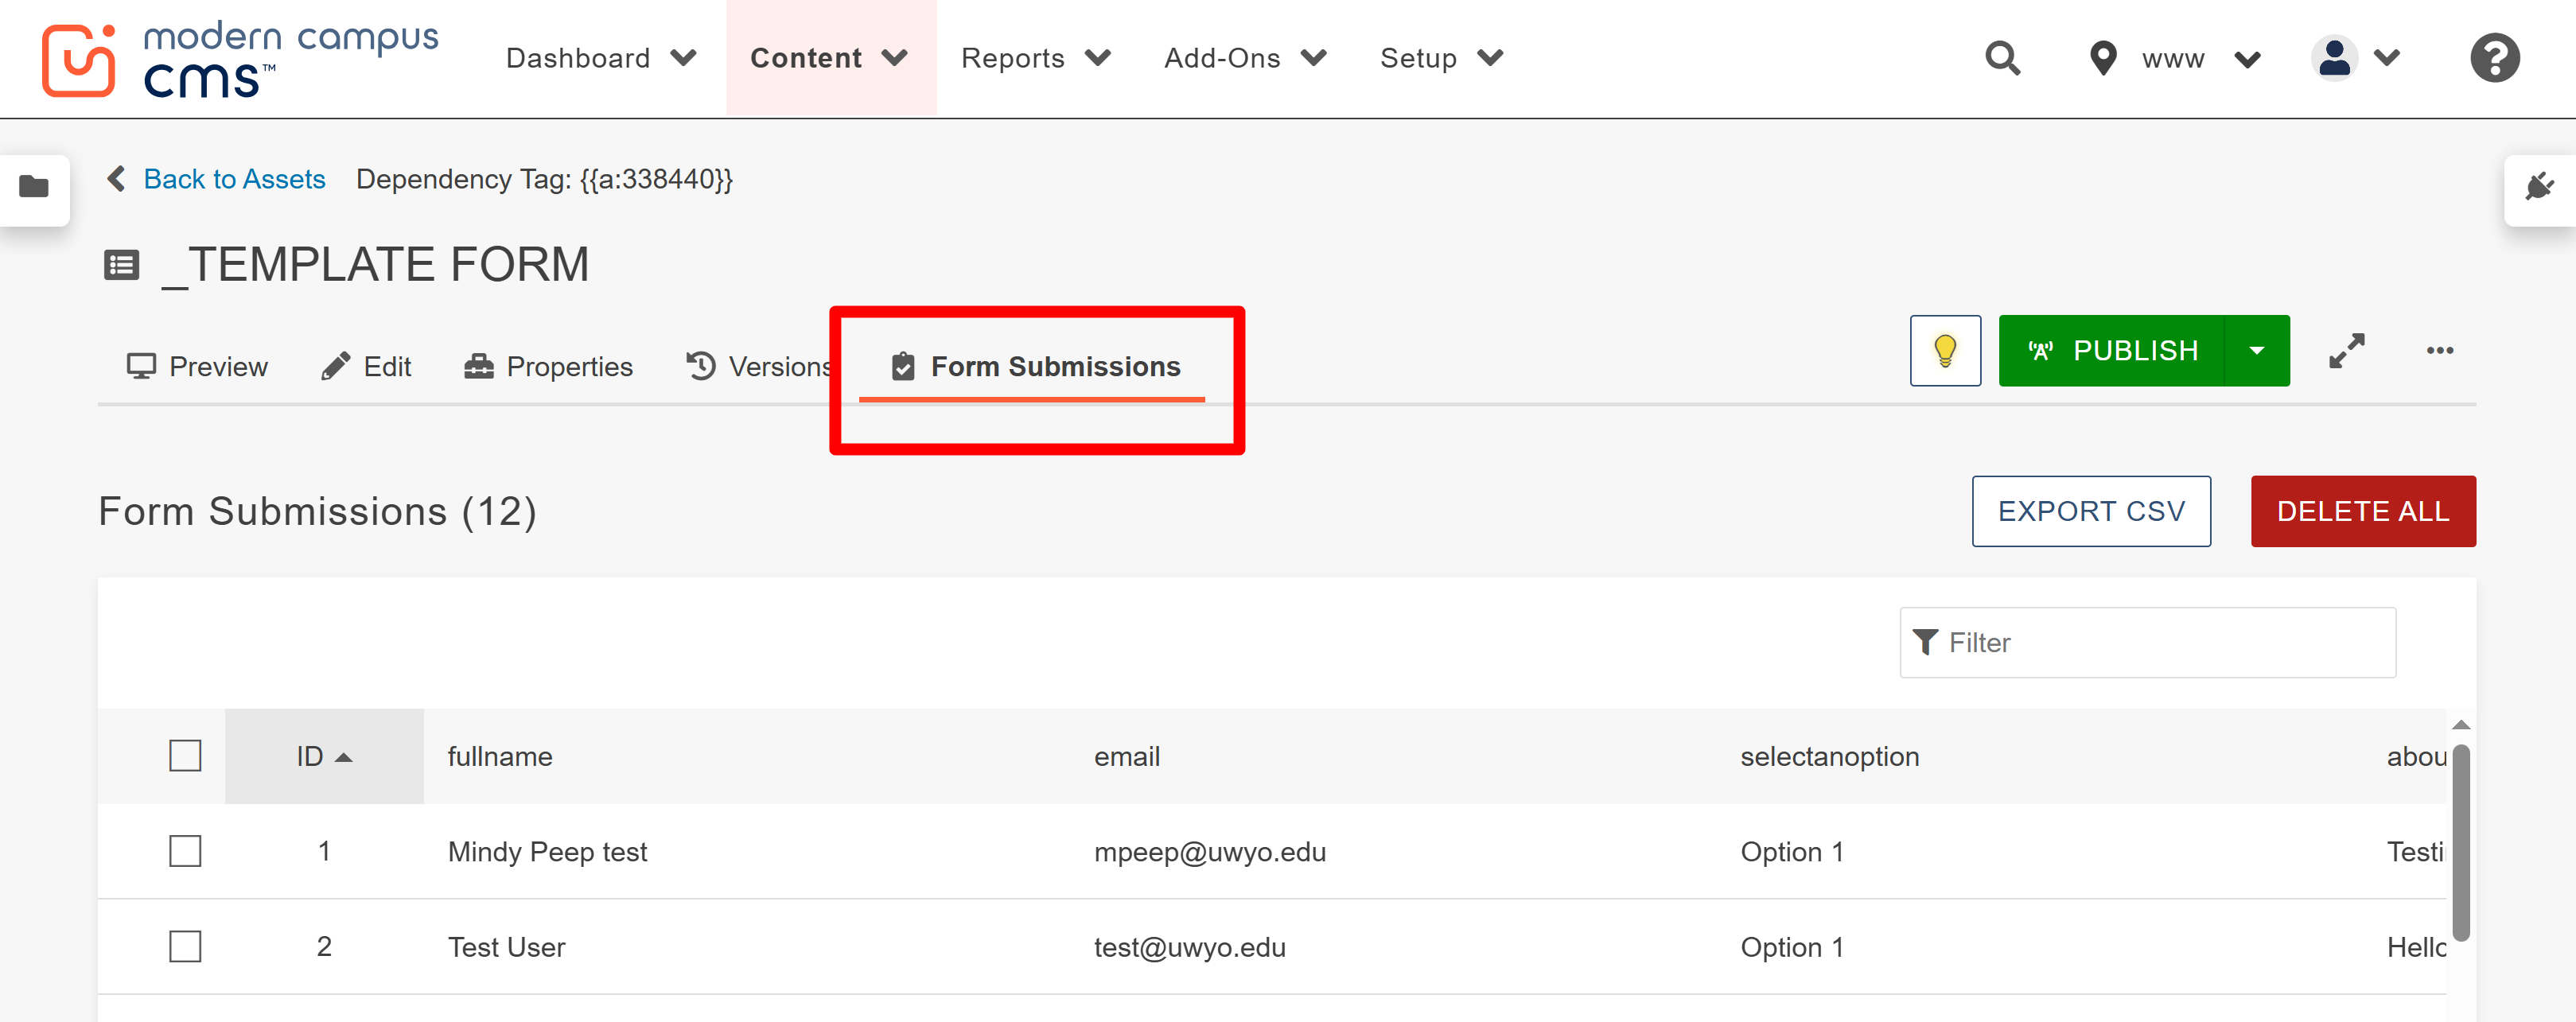Click the EXPORT CSV button
Screen dimensions: 2576x1022
tap(2091, 511)
